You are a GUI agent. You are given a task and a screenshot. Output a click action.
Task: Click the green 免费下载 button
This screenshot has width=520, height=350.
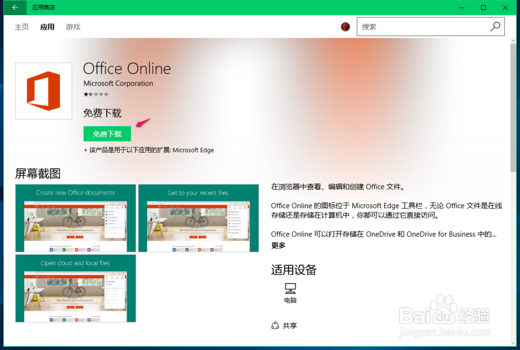107,134
